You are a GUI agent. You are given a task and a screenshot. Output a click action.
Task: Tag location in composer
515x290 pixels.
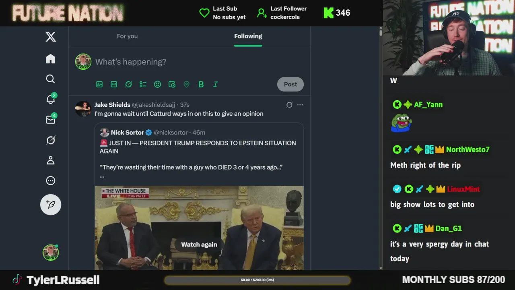186,84
